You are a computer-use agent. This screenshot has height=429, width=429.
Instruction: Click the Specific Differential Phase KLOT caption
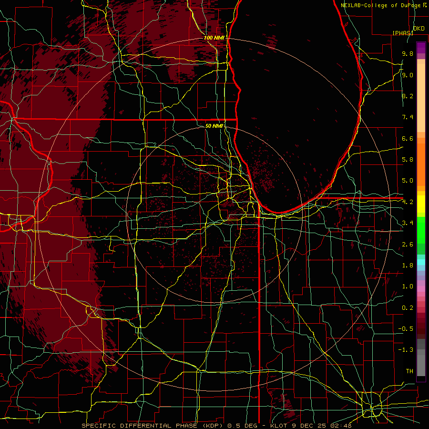217,426
